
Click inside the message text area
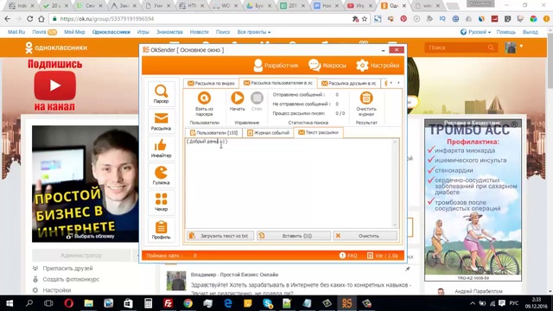[x=289, y=183]
